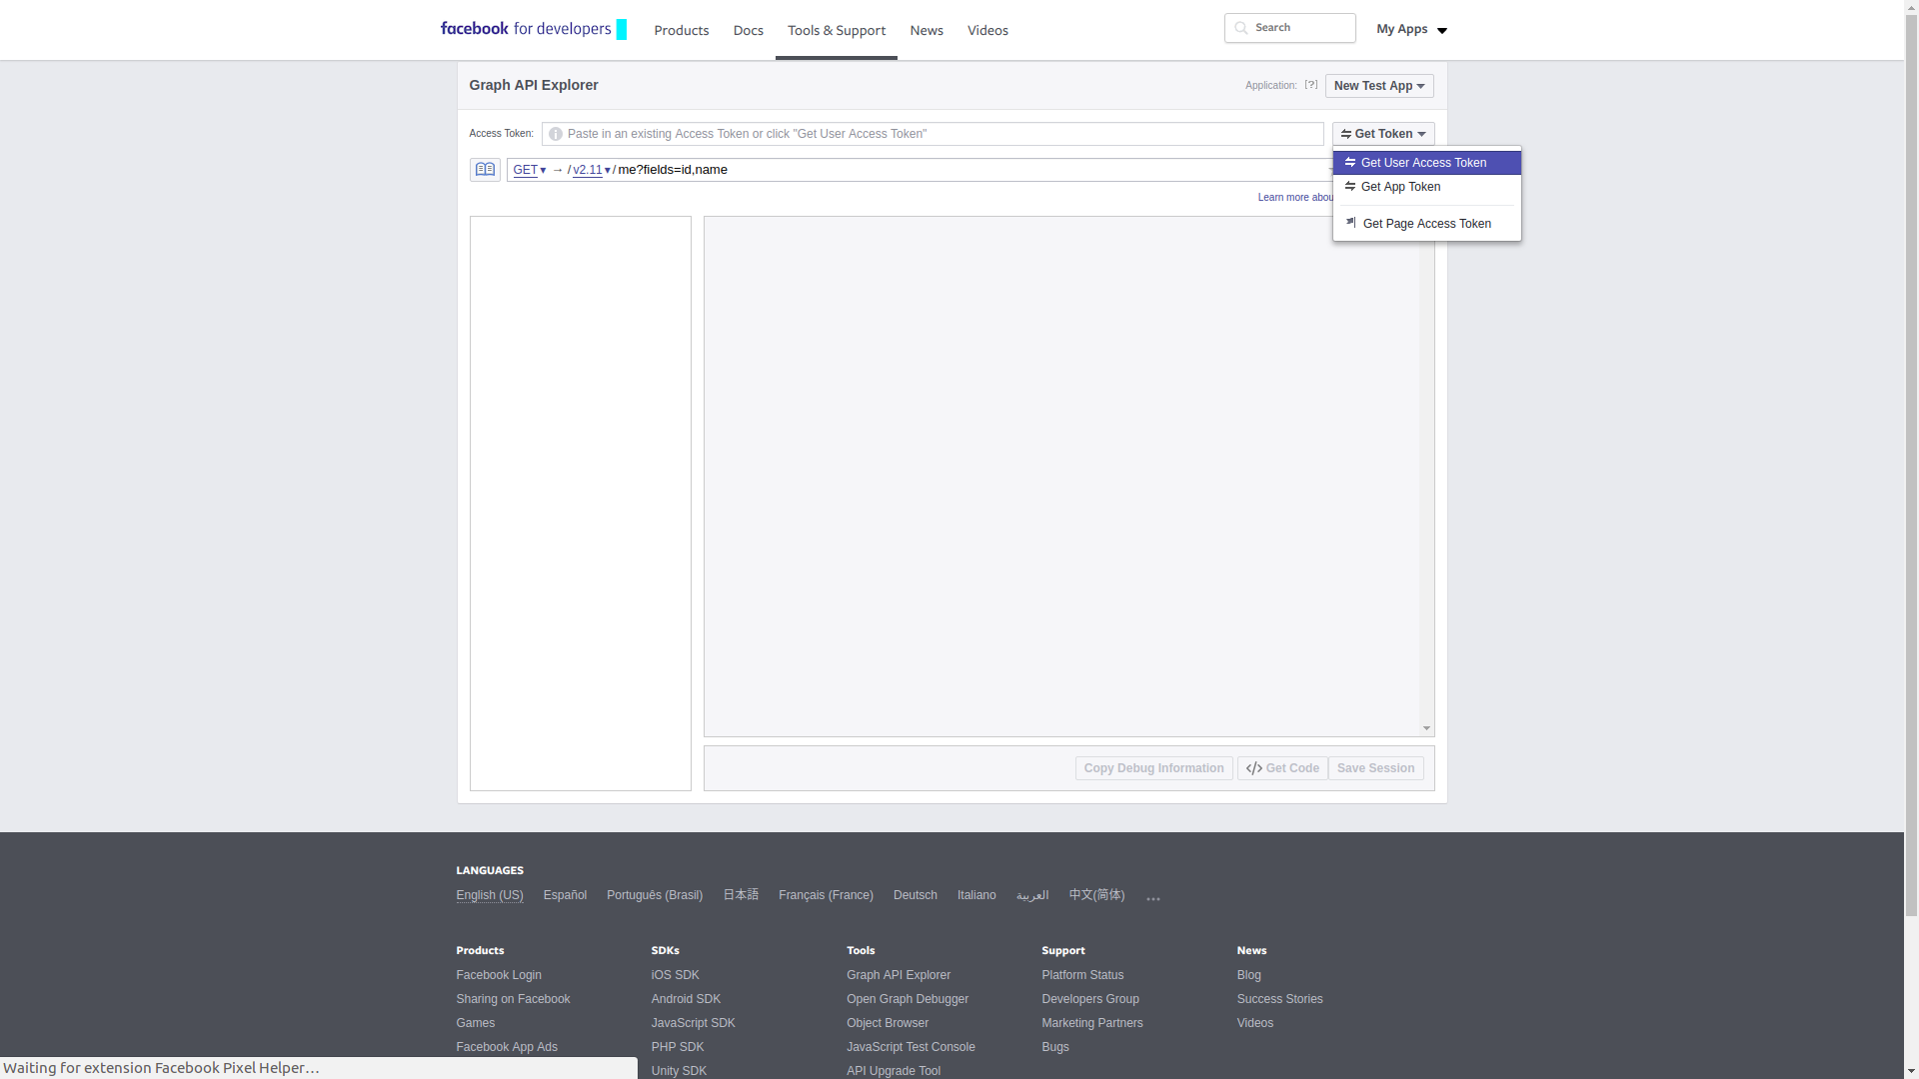The width and height of the screenshot is (1919, 1079).
Task: Focus the Access Token input field
Action: (933, 134)
